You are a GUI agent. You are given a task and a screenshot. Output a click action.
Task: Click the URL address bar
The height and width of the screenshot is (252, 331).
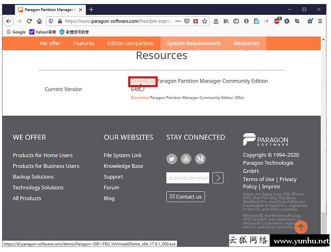[118, 21]
